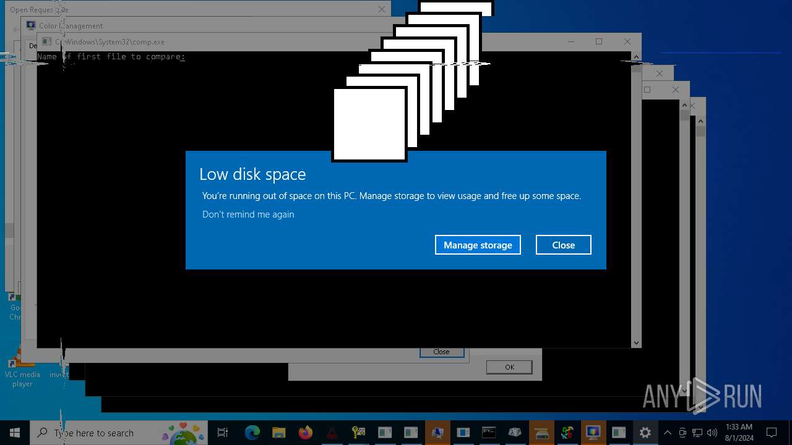Image resolution: width=792 pixels, height=445 pixels.
Task: Minimize the comp.exe console window
Action: 570,41
